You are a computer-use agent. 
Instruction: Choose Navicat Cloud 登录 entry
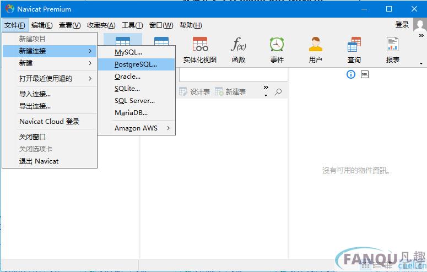[50, 122]
